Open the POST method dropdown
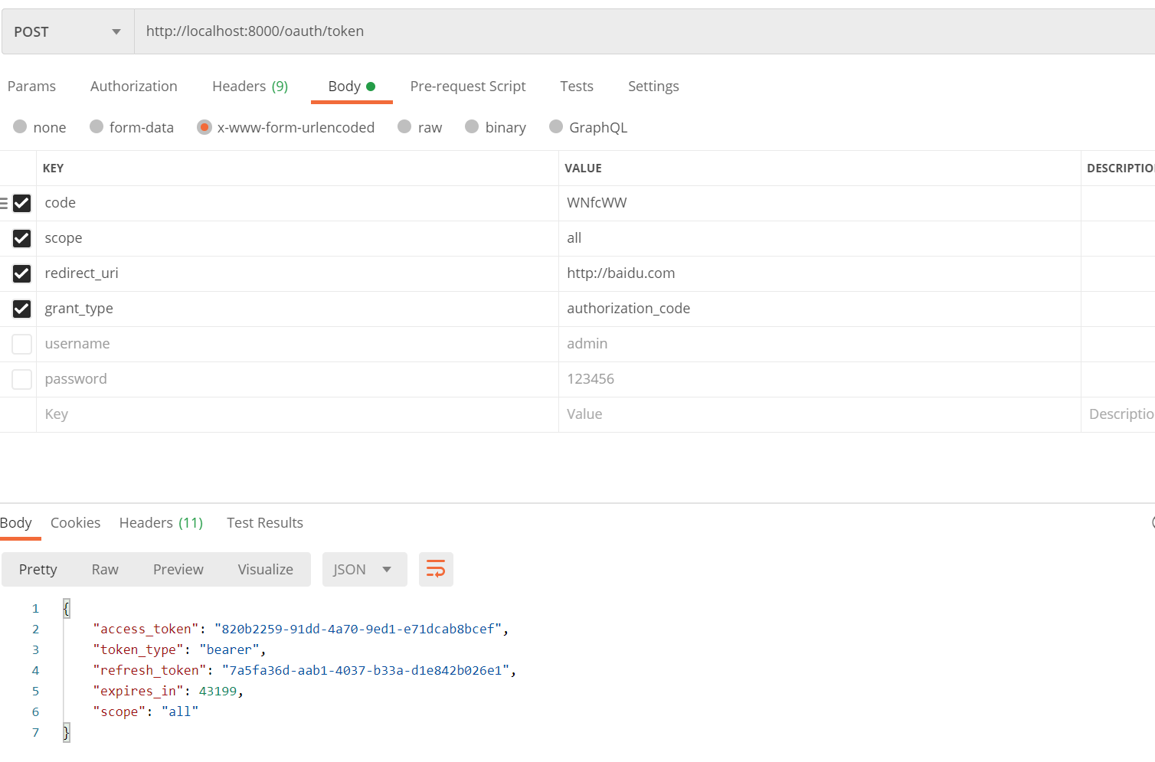This screenshot has height=762, width=1155. coord(67,31)
